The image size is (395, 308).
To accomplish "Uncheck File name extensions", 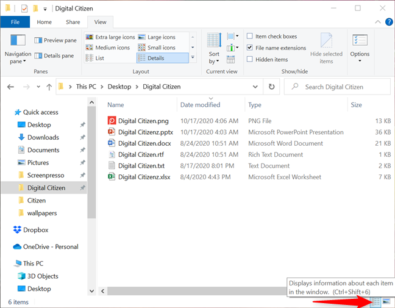I will pos(250,48).
